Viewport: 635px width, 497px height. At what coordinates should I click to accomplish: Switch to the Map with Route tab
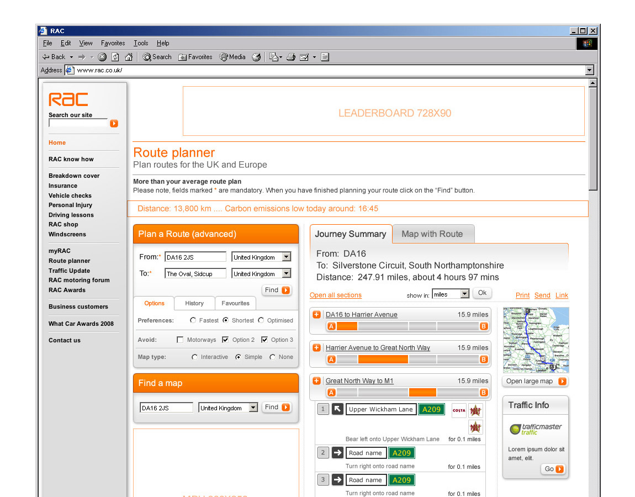[x=433, y=234]
